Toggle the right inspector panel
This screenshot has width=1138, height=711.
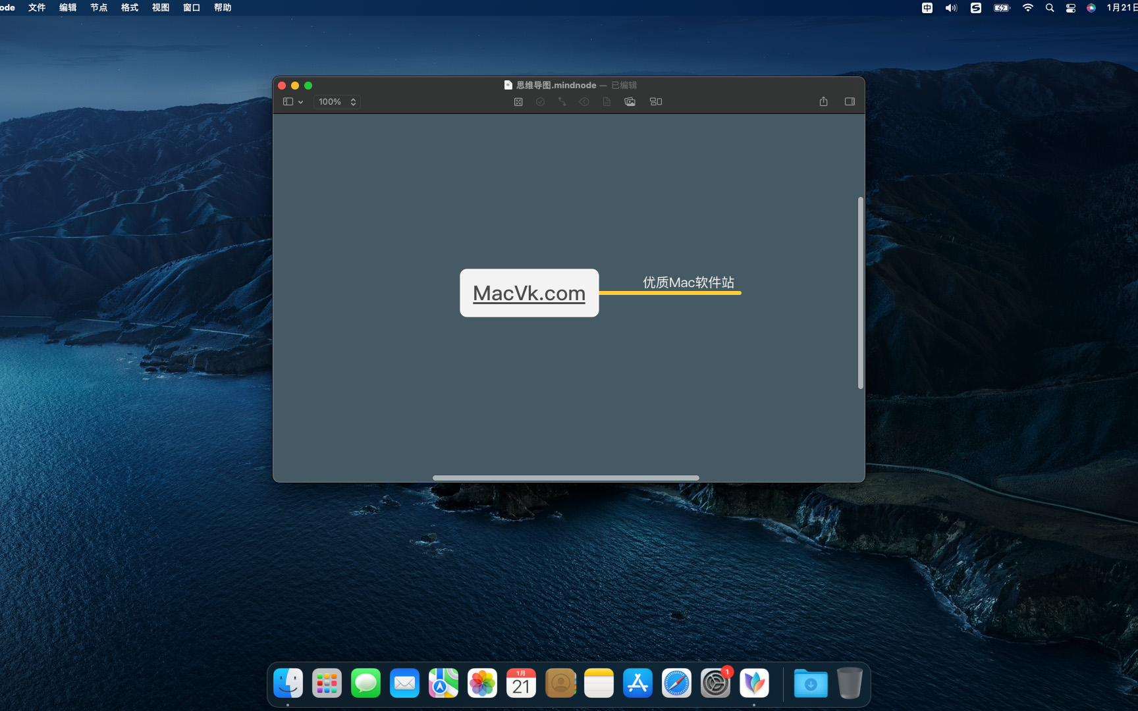click(850, 101)
